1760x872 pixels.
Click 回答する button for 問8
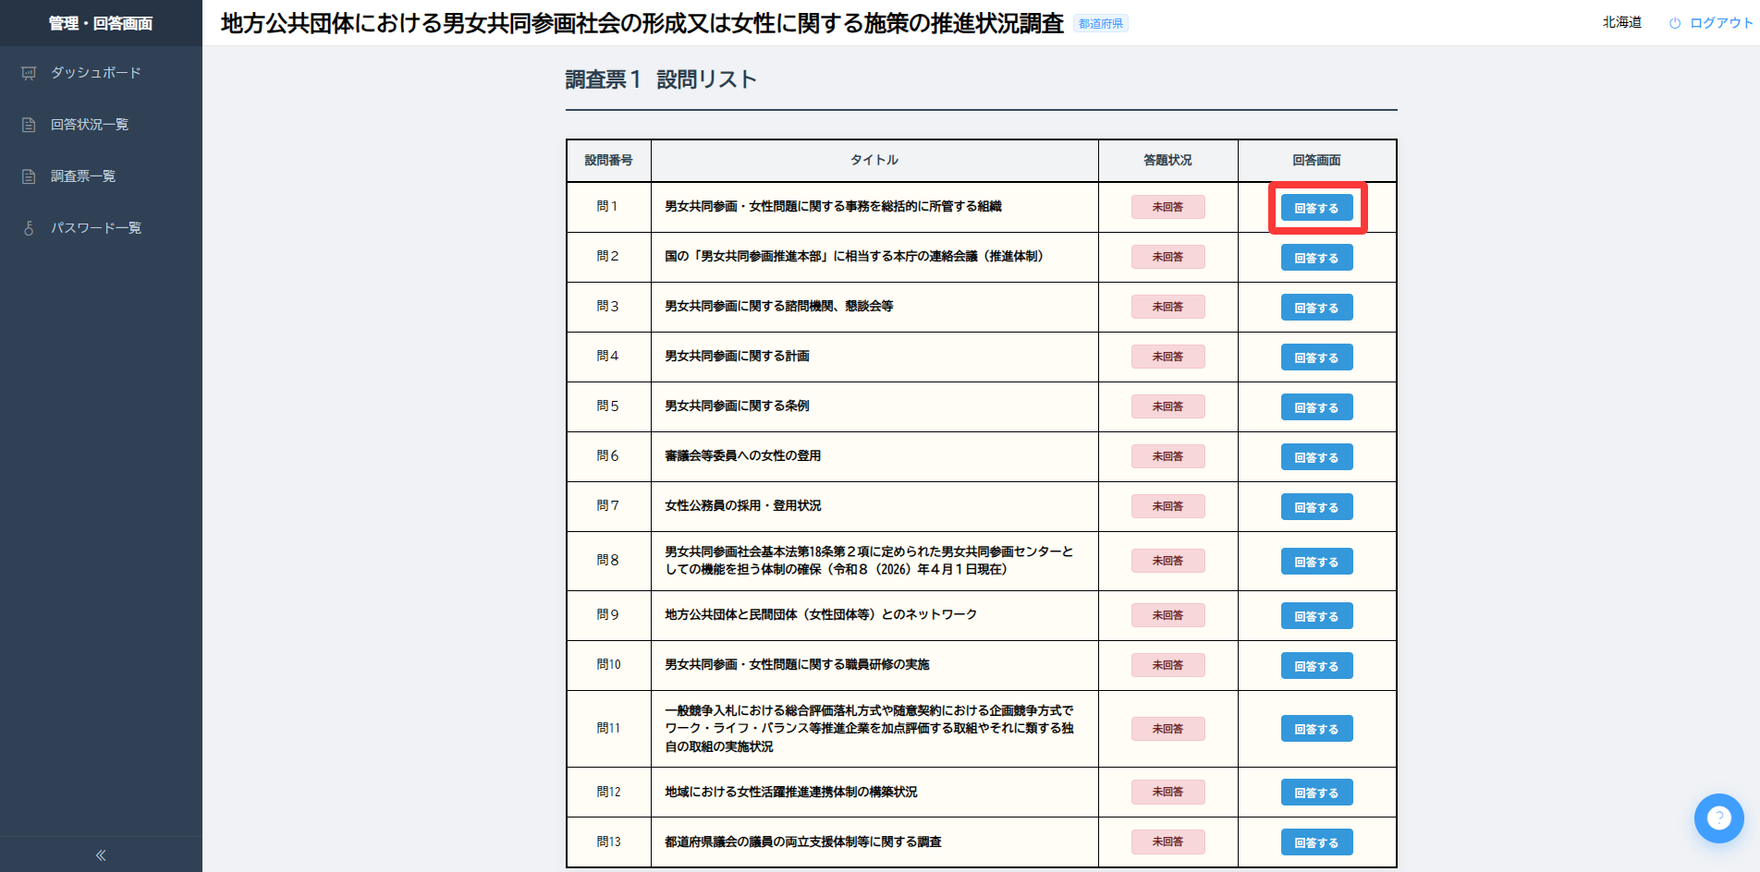pos(1316,562)
